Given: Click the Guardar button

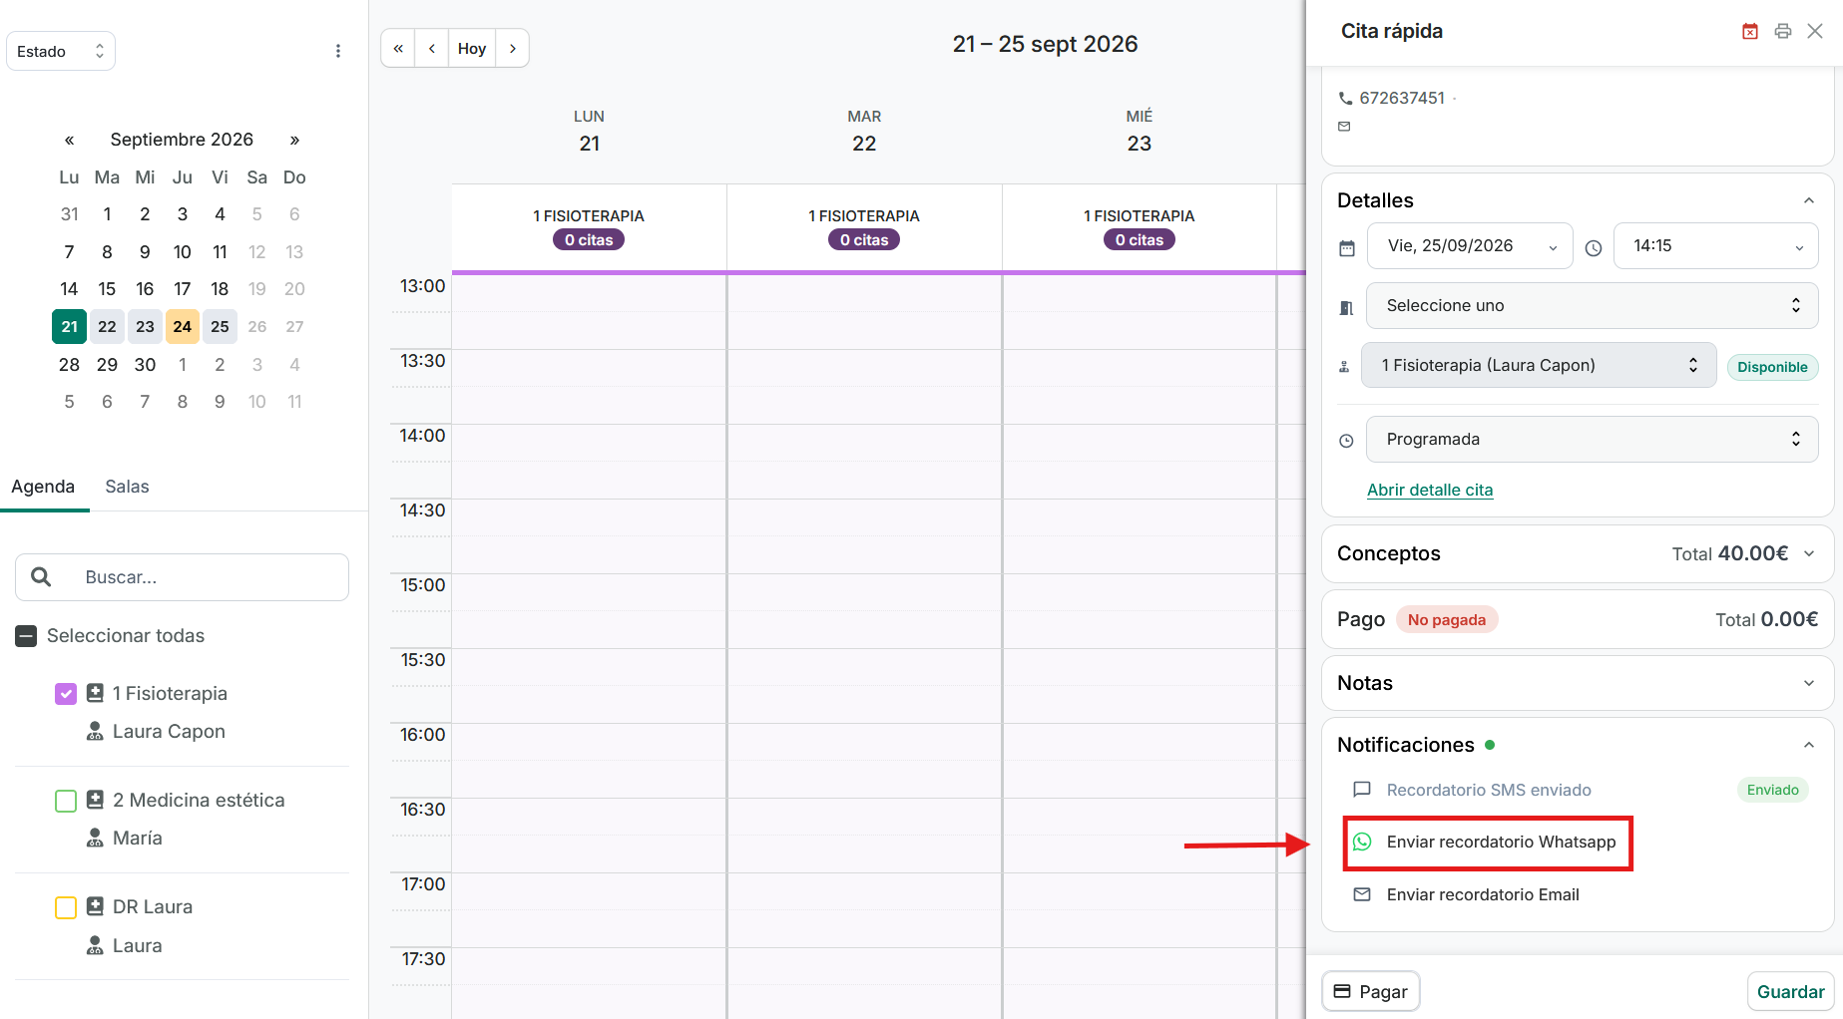Looking at the screenshot, I should (x=1790, y=991).
